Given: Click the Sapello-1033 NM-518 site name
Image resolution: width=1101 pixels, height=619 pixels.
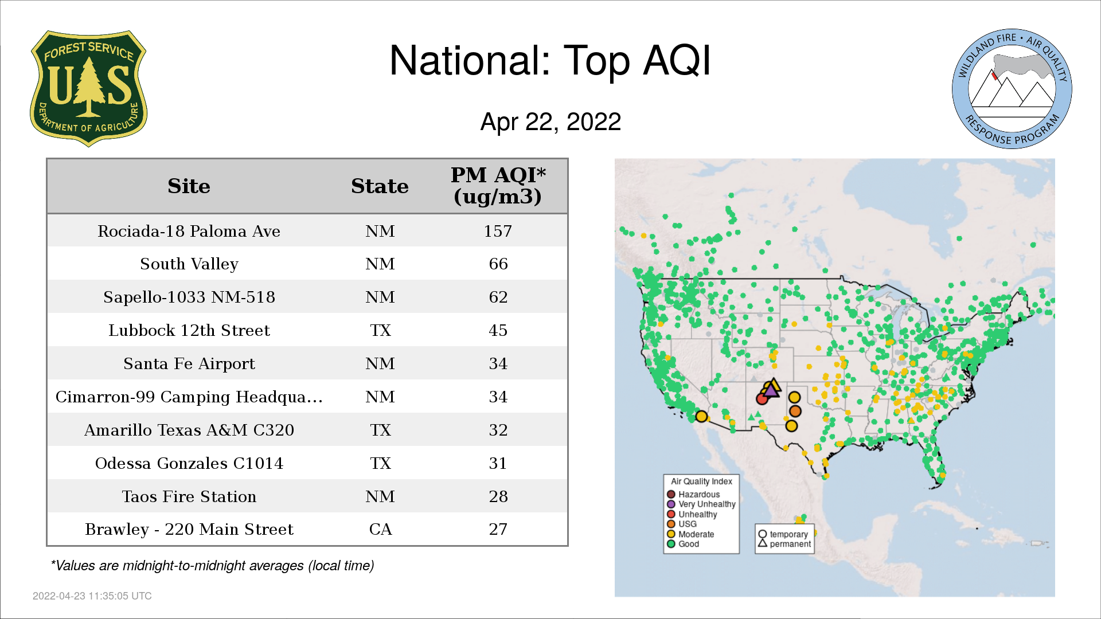Looking at the screenshot, I should 189,297.
